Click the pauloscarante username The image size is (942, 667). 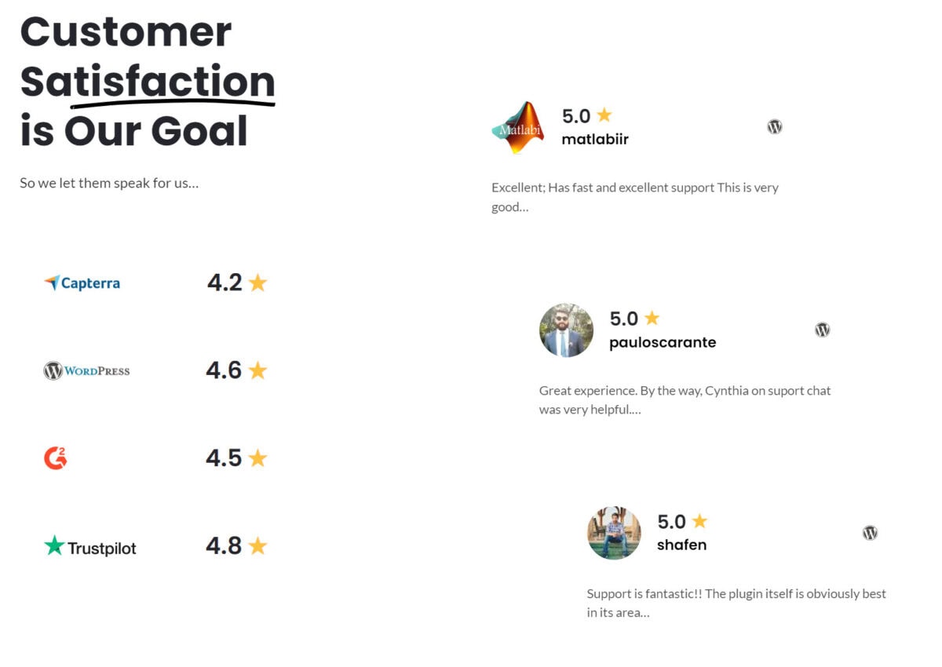click(x=663, y=343)
